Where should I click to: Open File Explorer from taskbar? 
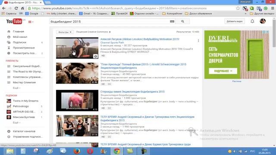(10, 151)
